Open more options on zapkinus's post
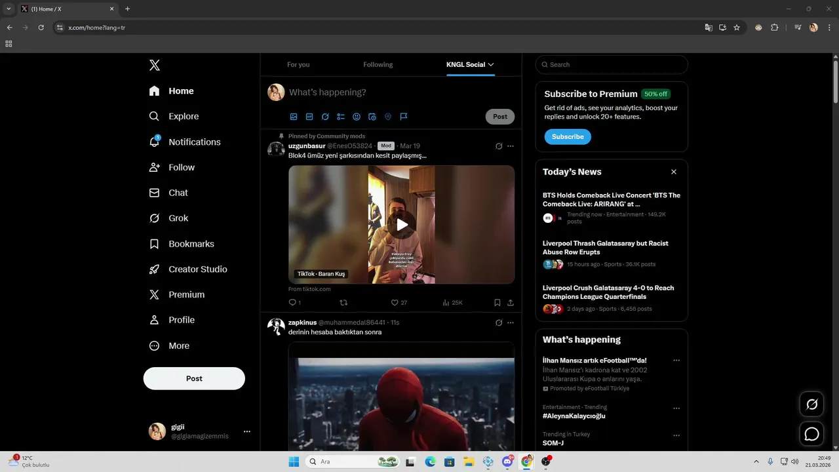839x472 pixels. point(511,323)
